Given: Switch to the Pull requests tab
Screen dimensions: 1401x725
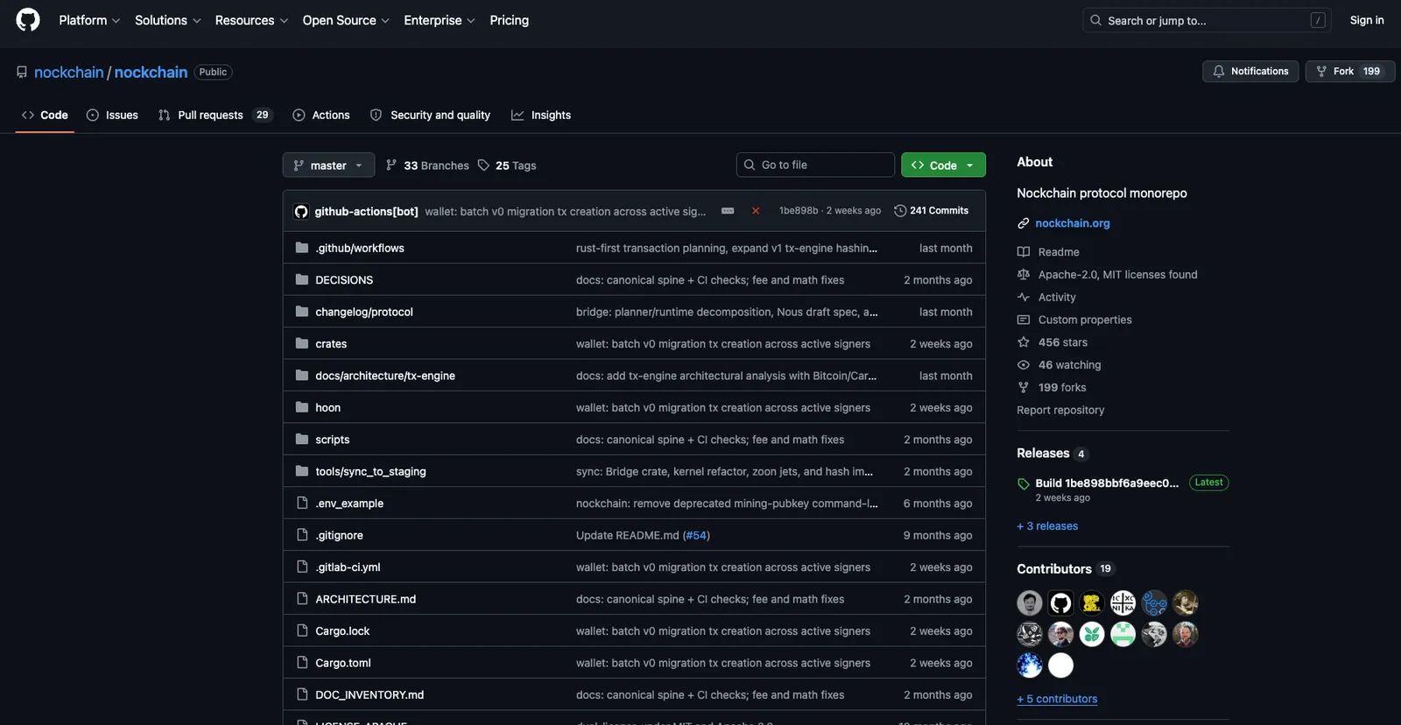Looking at the screenshot, I should [x=215, y=115].
